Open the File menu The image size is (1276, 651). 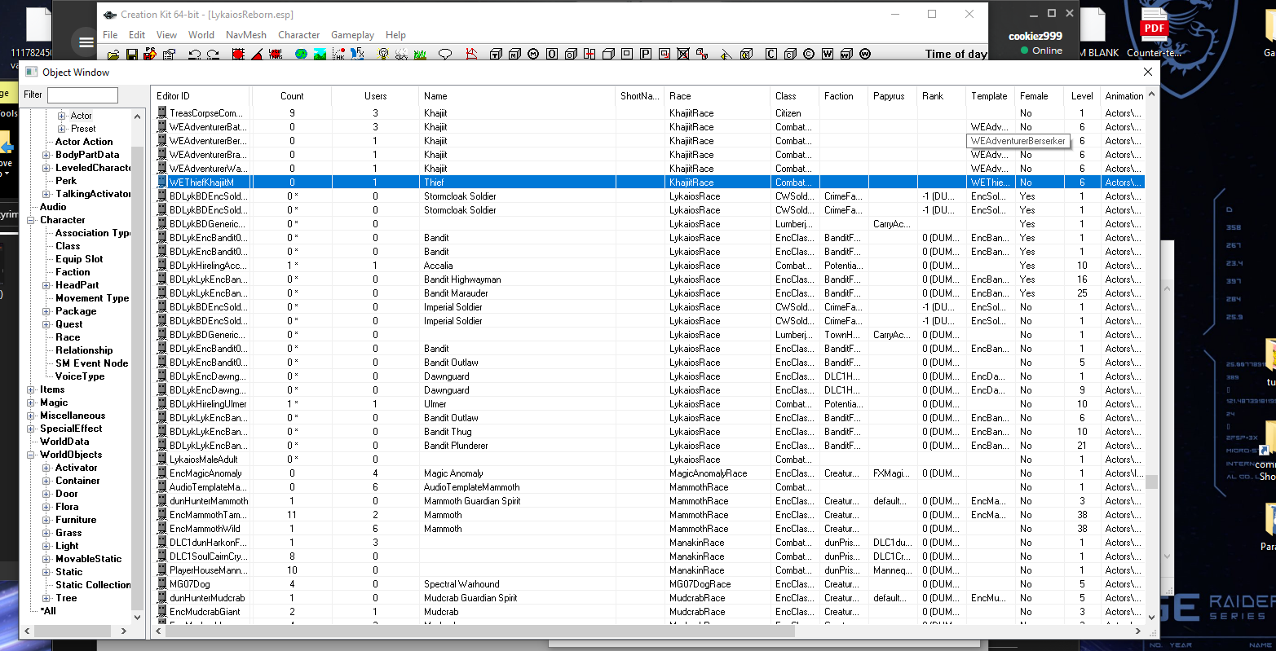[x=110, y=35]
